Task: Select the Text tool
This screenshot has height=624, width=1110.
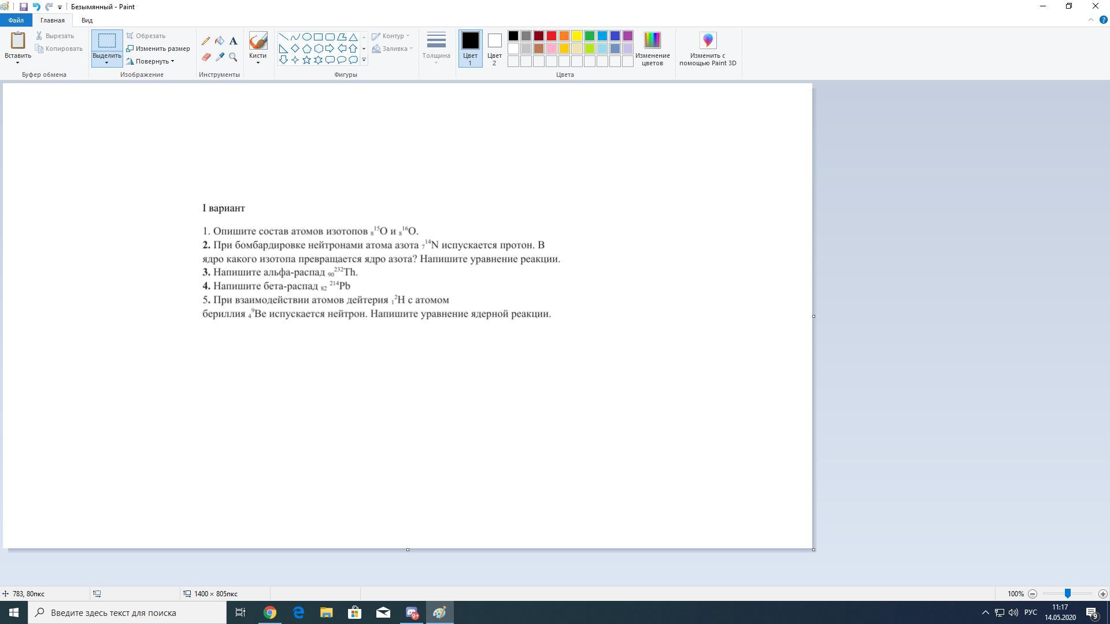Action: click(x=233, y=41)
